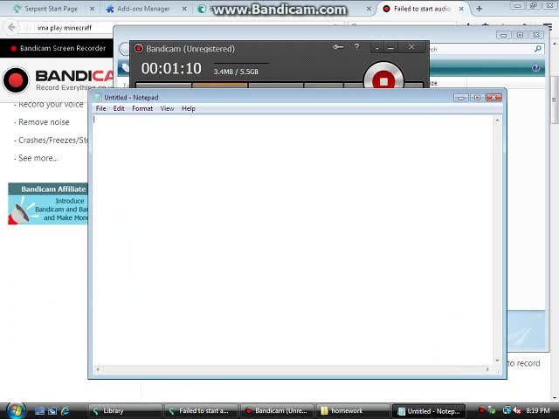Open the Format menu in Notepad
Screen dimensions: 559x419
click(142, 108)
